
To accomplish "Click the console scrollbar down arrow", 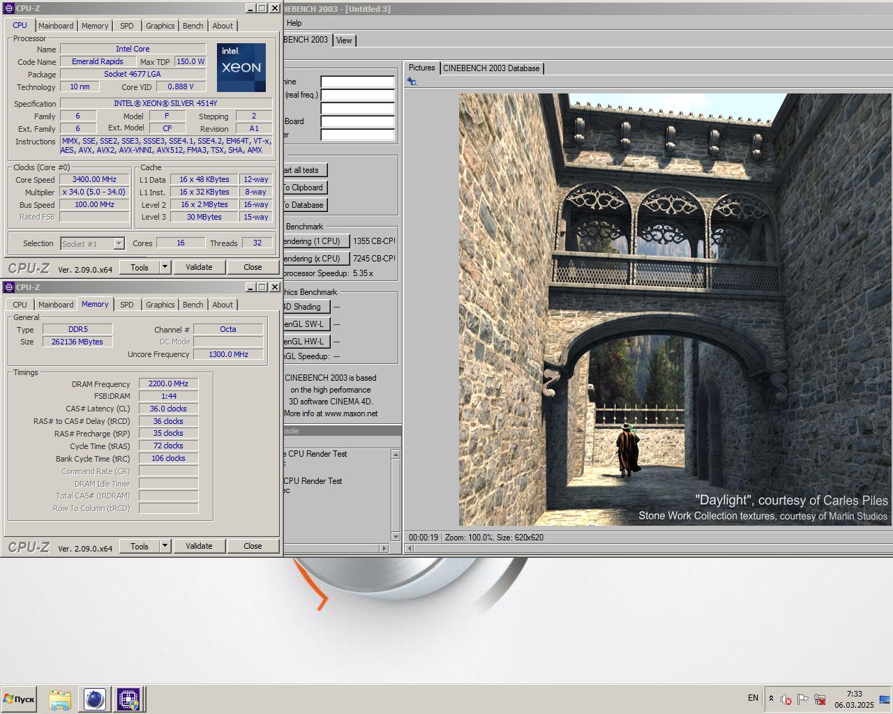I will tap(396, 536).
